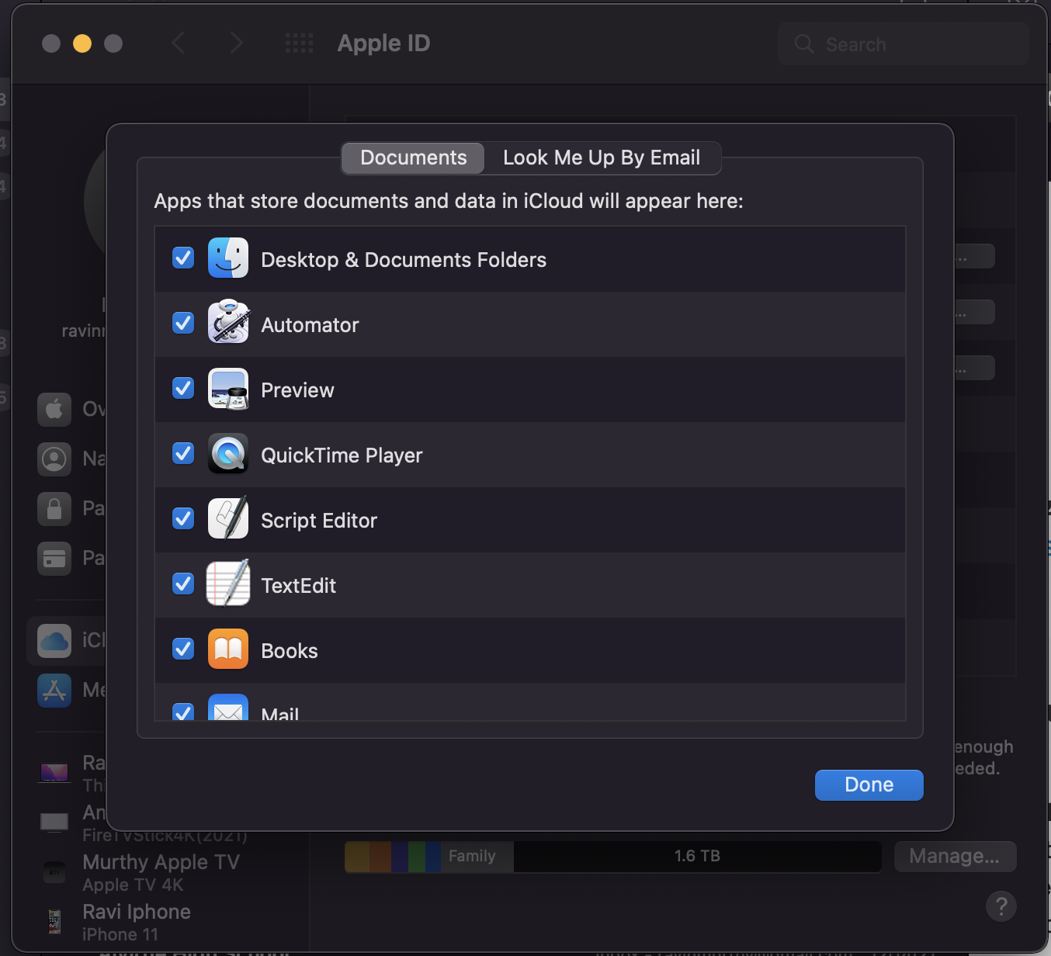1051x956 pixels.
Task: Click the Apple TV device icon
Action: point(54,872)
